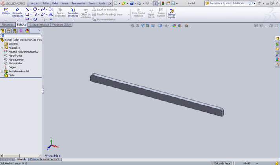Open the Editar menu
The image size is (280, 165).
pos(46,4)
